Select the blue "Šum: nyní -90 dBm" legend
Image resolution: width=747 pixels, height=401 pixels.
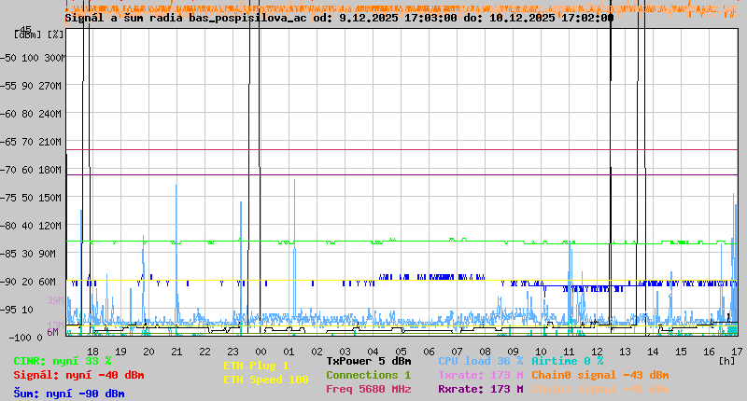click(x=69, y=394)
